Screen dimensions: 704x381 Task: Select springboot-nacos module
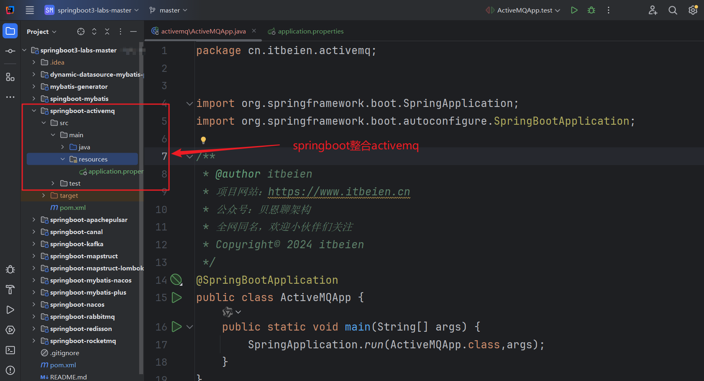pos(73,304)
